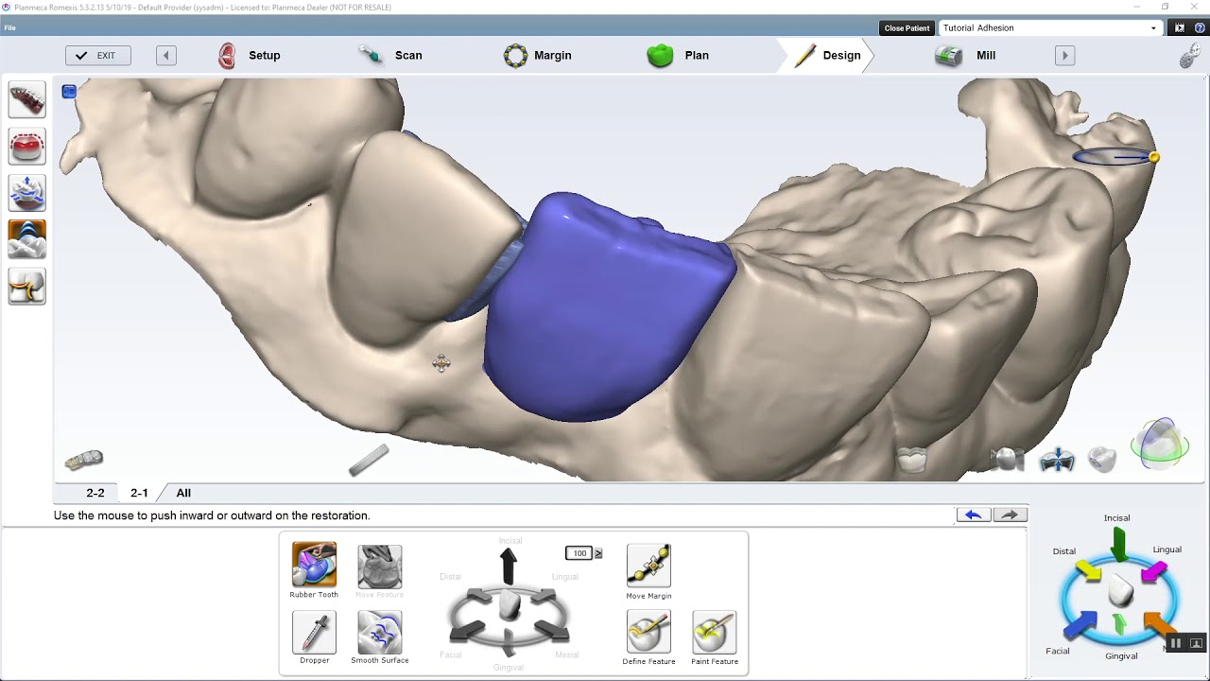Click the gray tool marker below the model
The image size is (1210, 681).
369,460
